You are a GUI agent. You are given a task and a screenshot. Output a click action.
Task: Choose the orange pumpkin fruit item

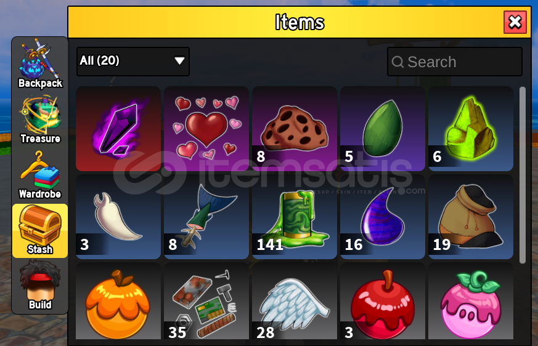tap(118, 301)
